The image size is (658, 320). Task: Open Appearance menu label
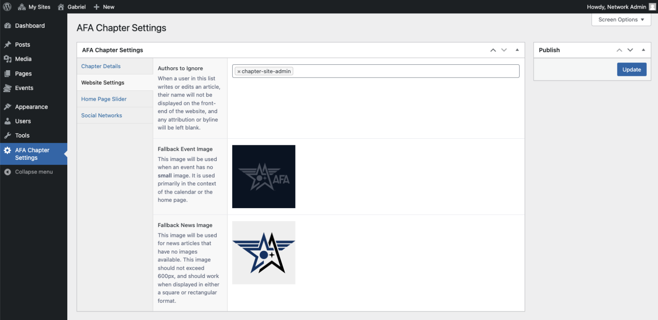[x=31, y=107]
